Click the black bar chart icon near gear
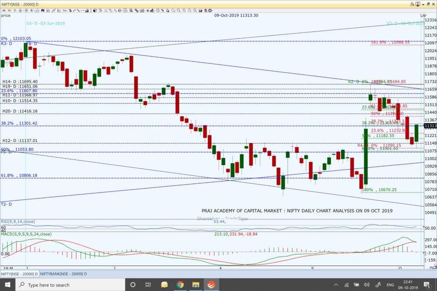The image size is (437, 291). pos(201,11)
